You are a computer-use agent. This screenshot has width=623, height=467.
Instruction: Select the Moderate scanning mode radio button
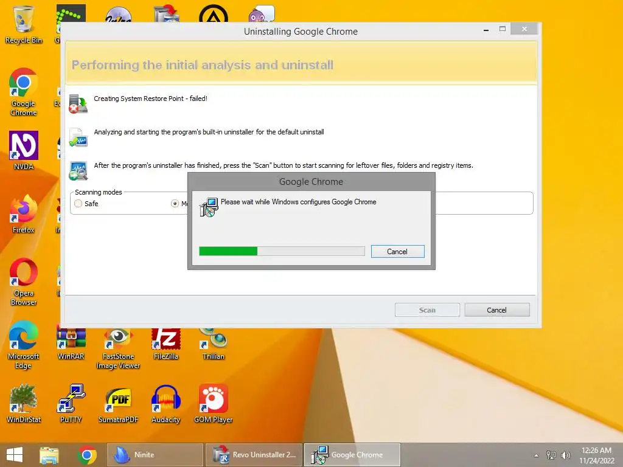point(175,203)
